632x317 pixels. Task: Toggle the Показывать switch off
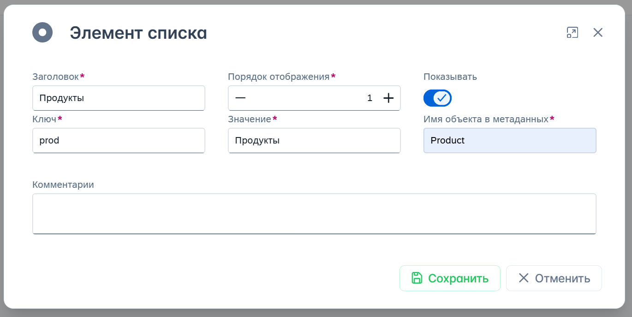pyautogui.click(x=437, y=98)
